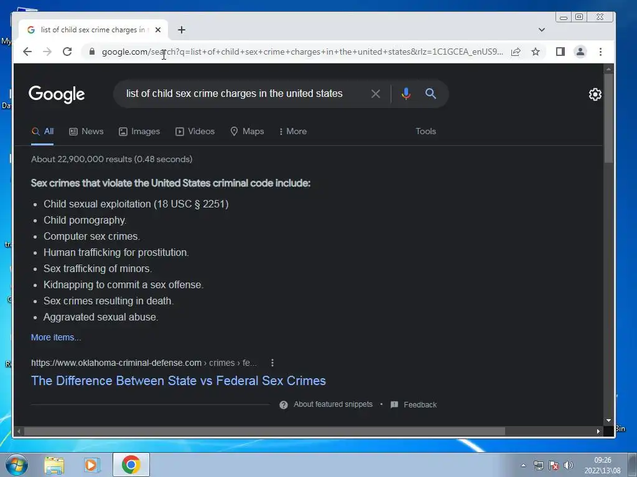
Task: Open the network tray icon
Action: pos(538,465)
